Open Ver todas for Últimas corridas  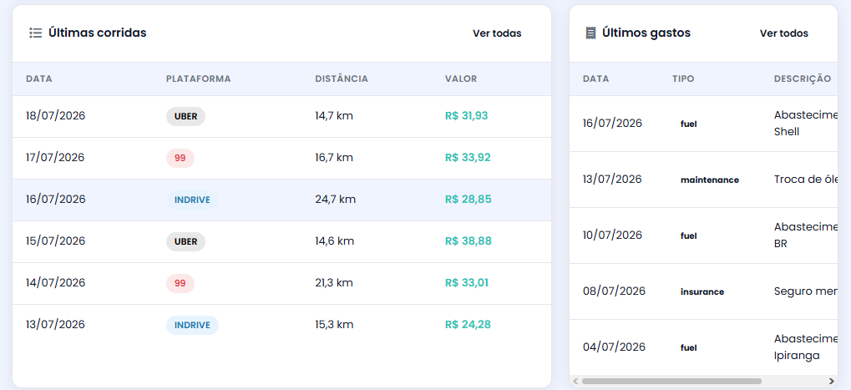[x=497, y=33]
